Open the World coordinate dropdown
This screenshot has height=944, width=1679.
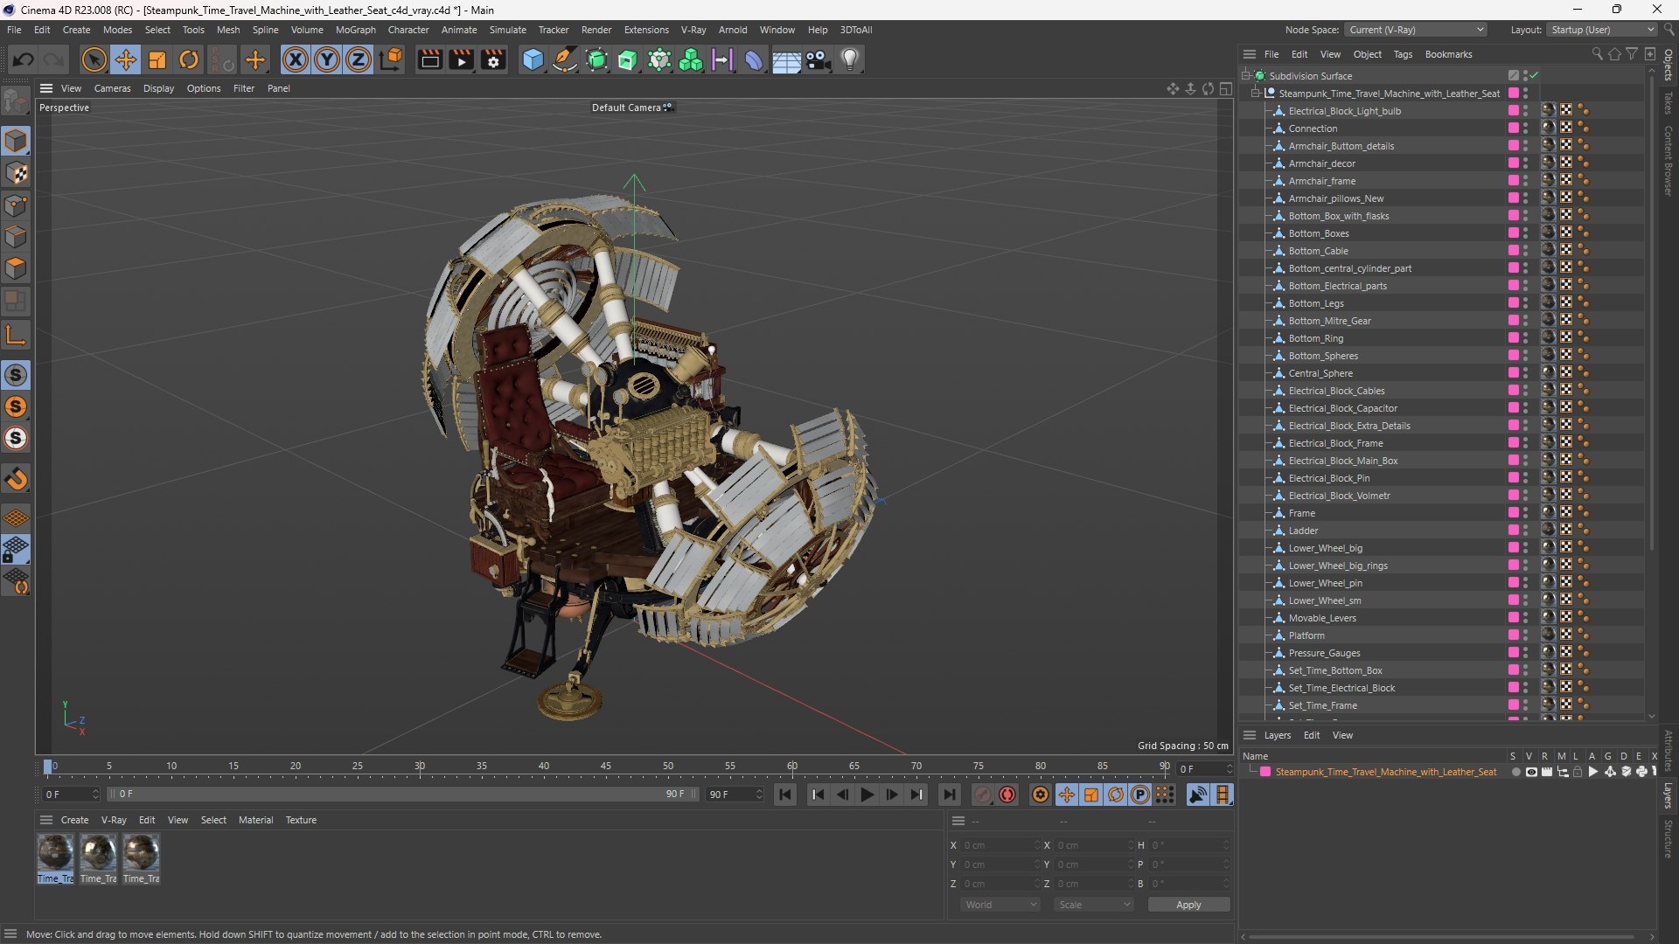click(x=1000, y=905)
